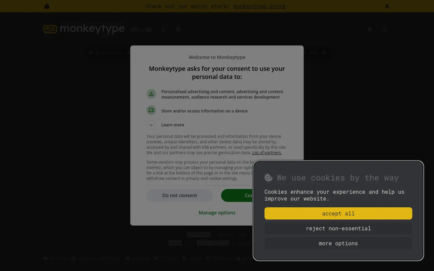Viewport: 434px width, 271px height.
Task: Click the device storage icon in consent dialog
Action: point(151,110)
